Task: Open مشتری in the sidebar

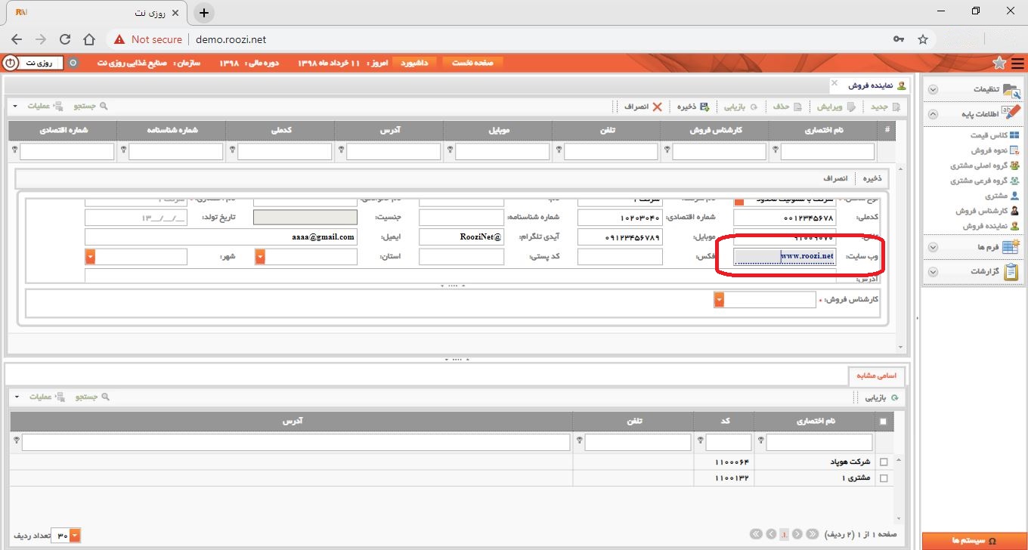Action: [1002, 196]
